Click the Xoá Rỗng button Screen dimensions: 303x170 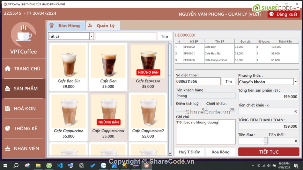pyautogui.click(x=220, y=152)
